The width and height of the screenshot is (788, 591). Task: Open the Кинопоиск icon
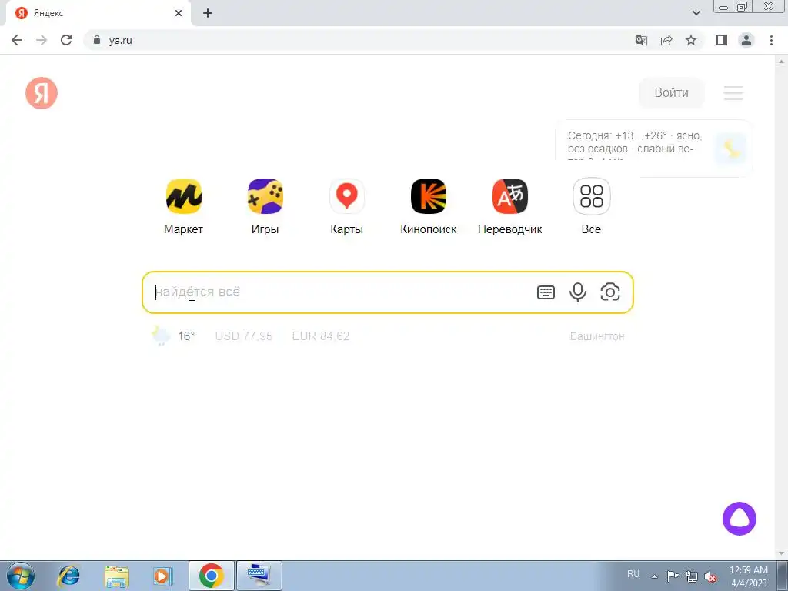click(428, 196)
